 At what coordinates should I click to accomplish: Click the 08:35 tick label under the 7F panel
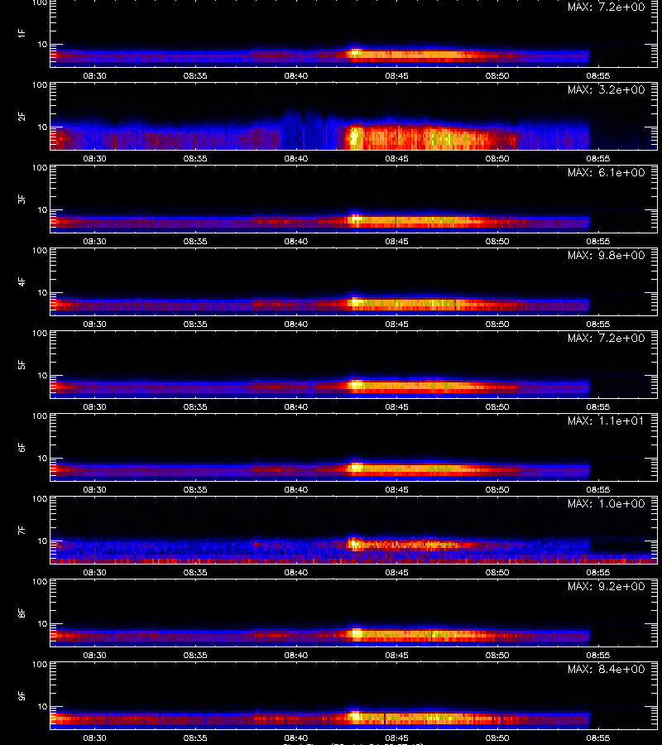point(195,573)
